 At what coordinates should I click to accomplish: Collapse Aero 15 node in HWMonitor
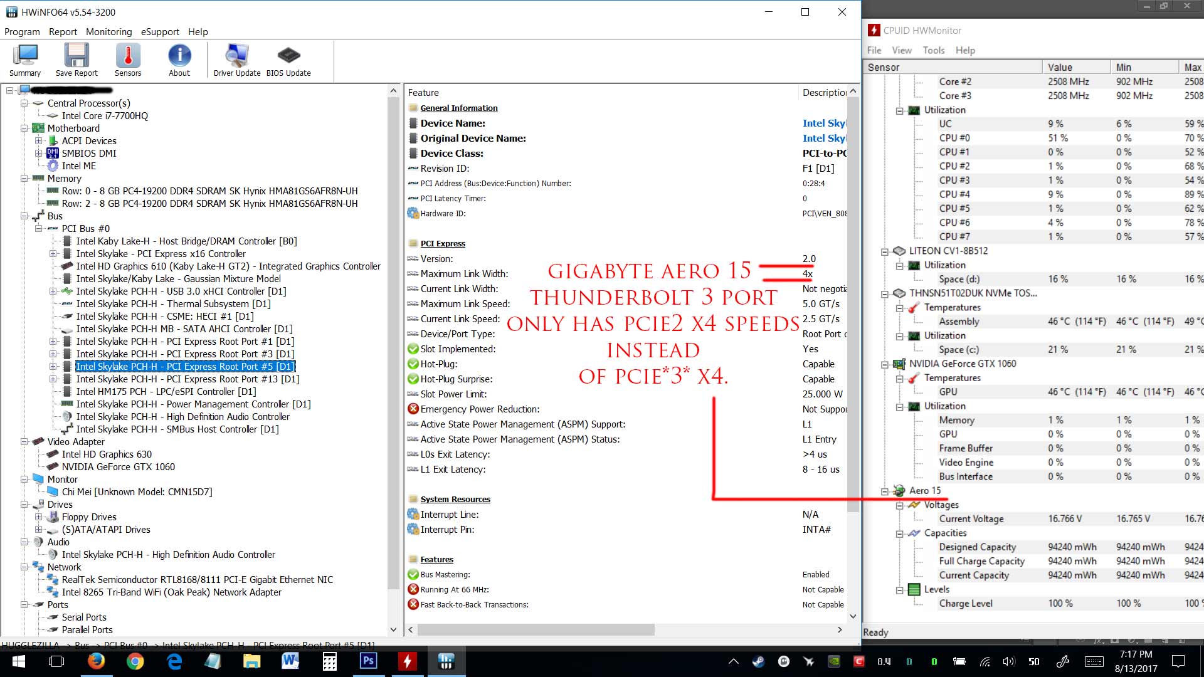885,491
